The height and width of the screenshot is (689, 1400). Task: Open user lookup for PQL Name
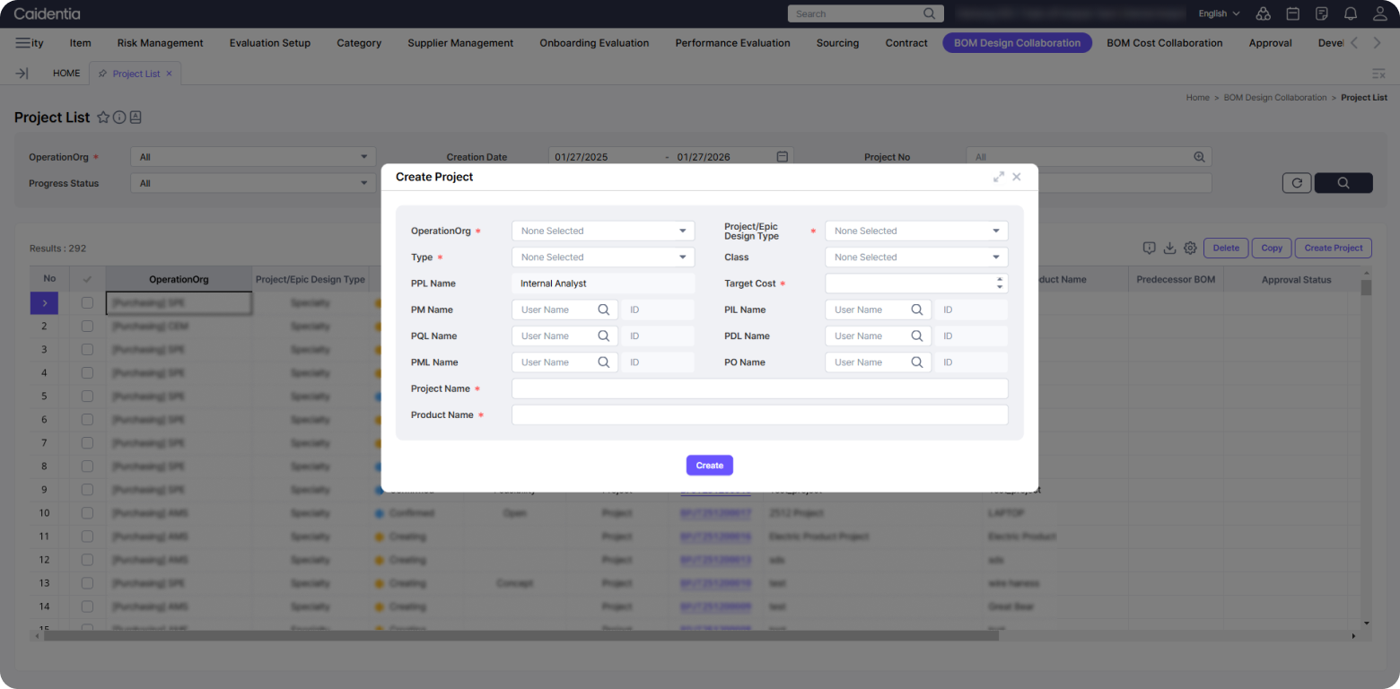(604, 336)
